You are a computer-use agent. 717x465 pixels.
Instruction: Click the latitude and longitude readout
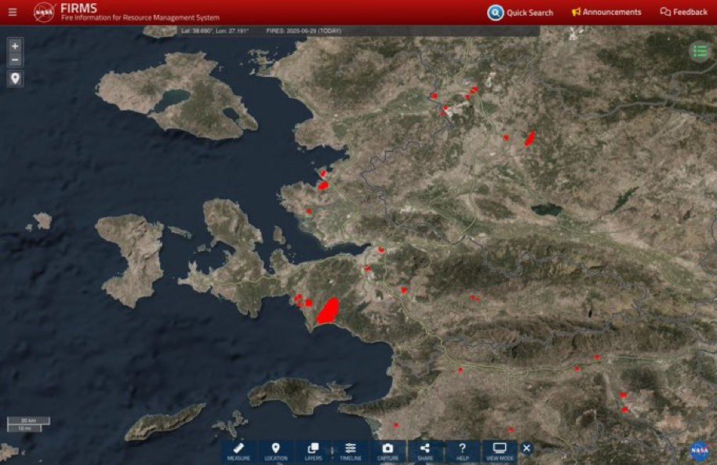pyautogui.click(x=214, y=31)
